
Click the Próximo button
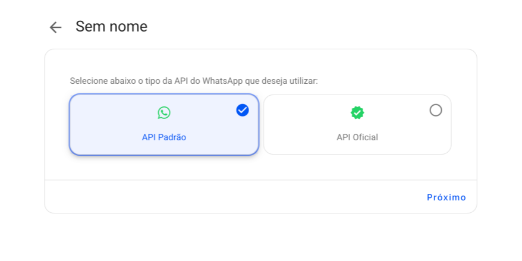446,197
